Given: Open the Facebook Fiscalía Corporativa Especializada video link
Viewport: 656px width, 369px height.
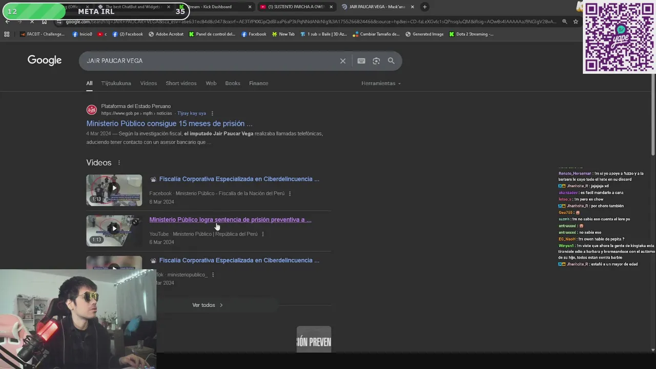Looking at the screenshot, I should click(239, 179).
